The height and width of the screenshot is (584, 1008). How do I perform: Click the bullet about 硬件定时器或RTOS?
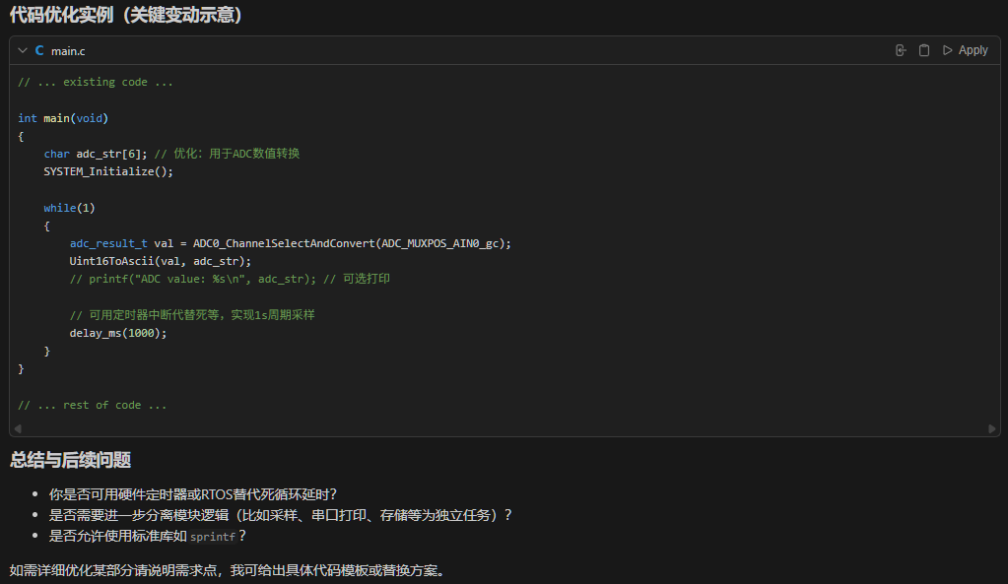193,494
